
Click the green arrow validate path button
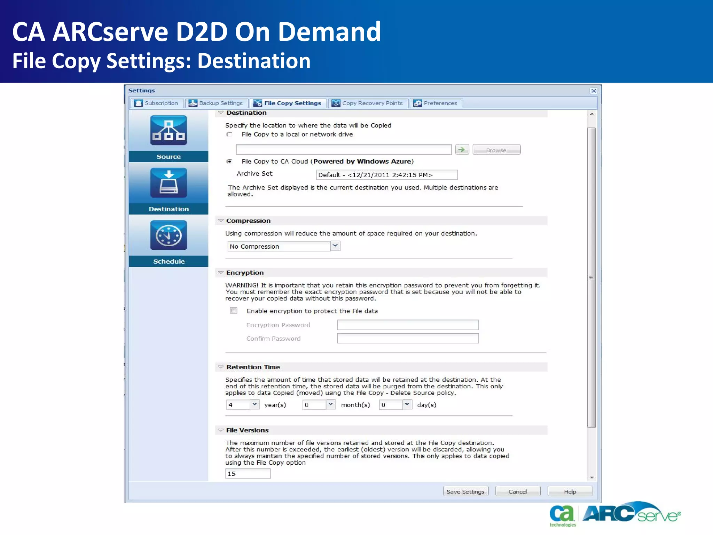[x=462, y=149]
